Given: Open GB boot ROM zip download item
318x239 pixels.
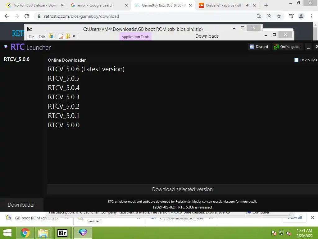Looking at the screenshot, I should 37,218.
